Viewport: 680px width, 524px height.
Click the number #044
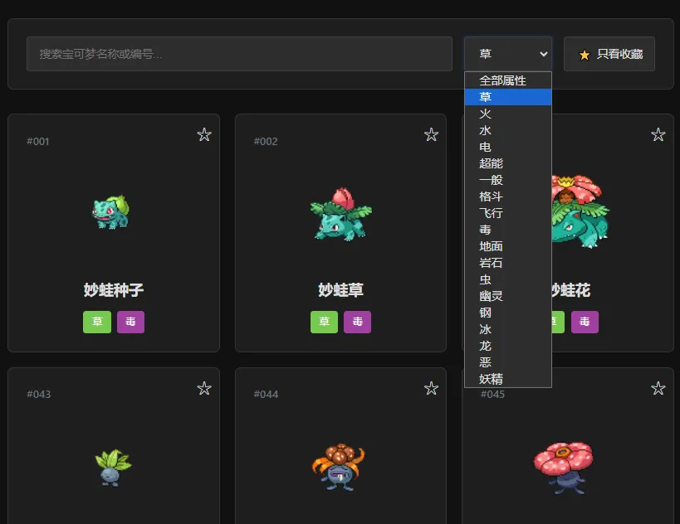pos(266,395)
